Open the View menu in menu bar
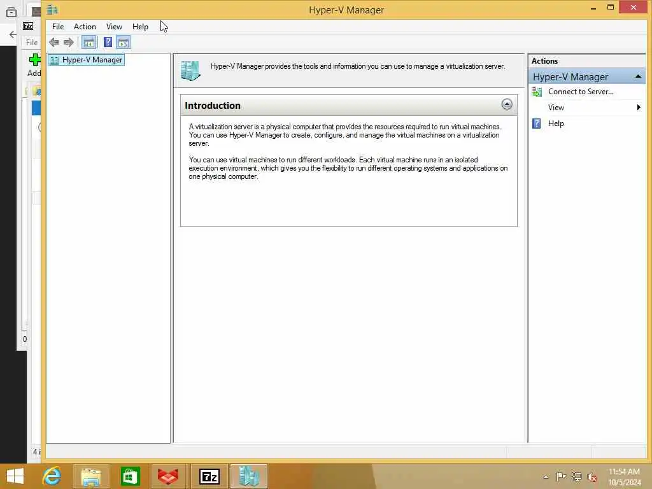 click(x=114, y=27)
